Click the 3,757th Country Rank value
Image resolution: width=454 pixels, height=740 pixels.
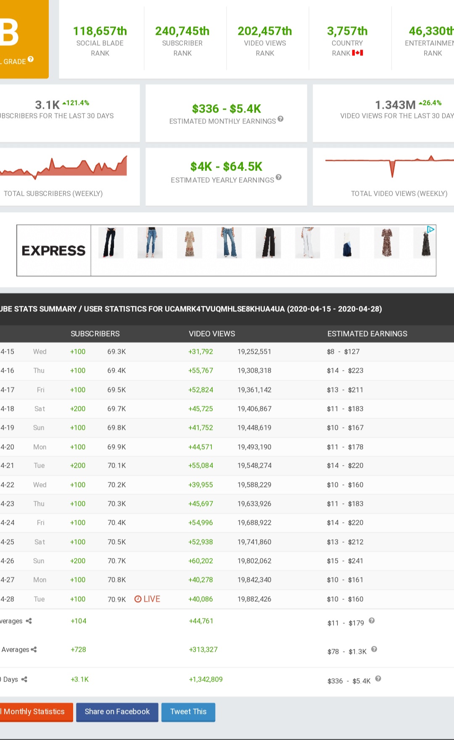click(347, 31)
